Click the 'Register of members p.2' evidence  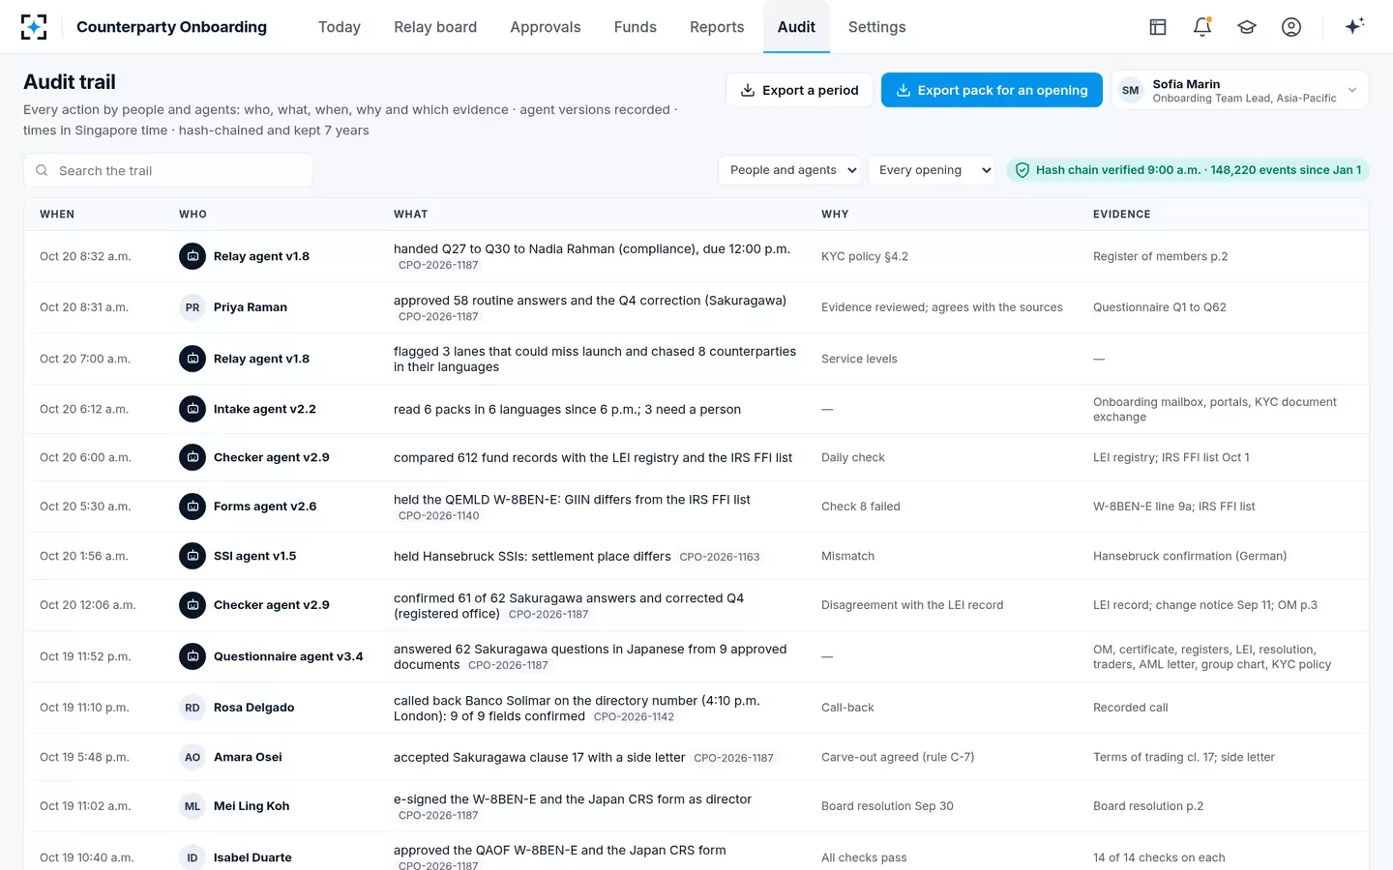pos(1161,256)
